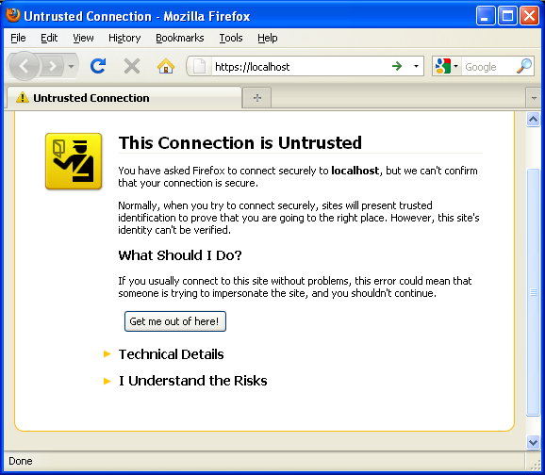Click the window resize grip in status bar

pos(535,465)
